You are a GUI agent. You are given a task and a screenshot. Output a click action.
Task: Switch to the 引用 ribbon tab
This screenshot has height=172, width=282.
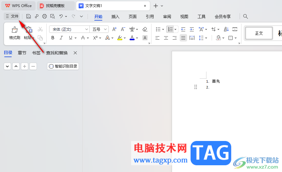(x=150, y=17)
